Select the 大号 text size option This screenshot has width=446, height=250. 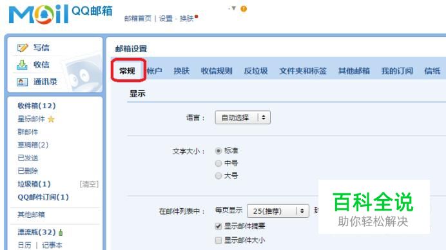click(x=218, y=176)
